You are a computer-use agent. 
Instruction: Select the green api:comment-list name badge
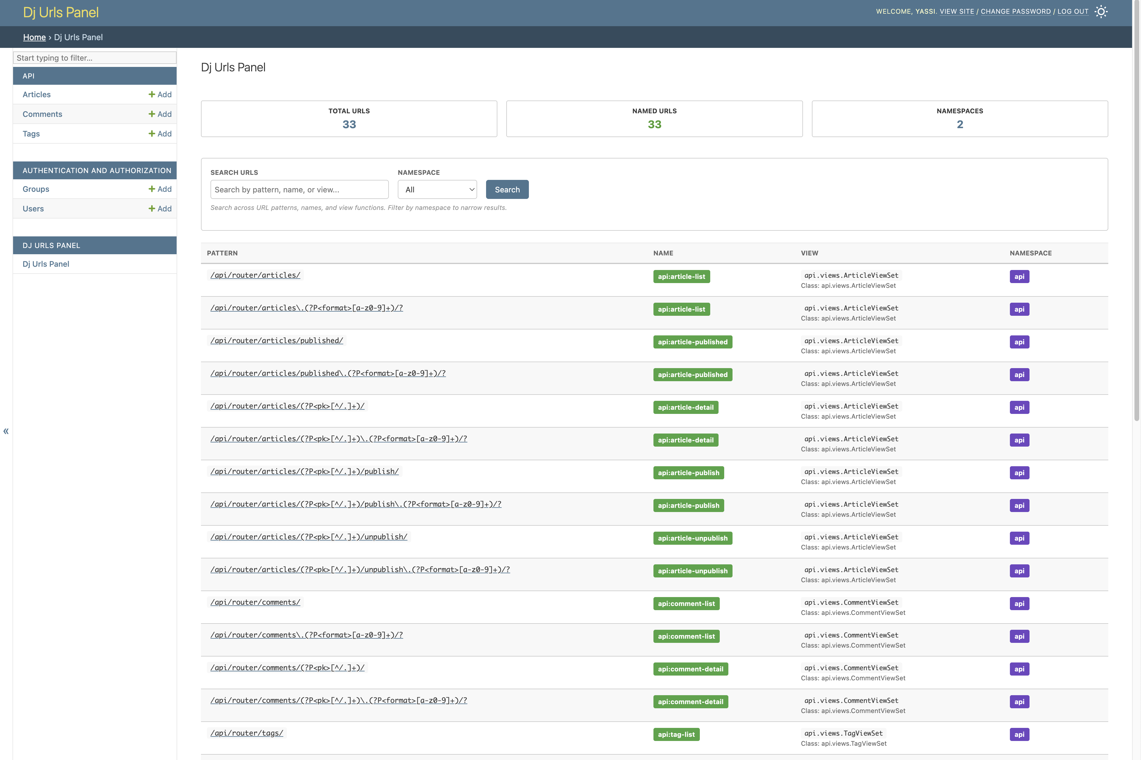click(686, 603)
